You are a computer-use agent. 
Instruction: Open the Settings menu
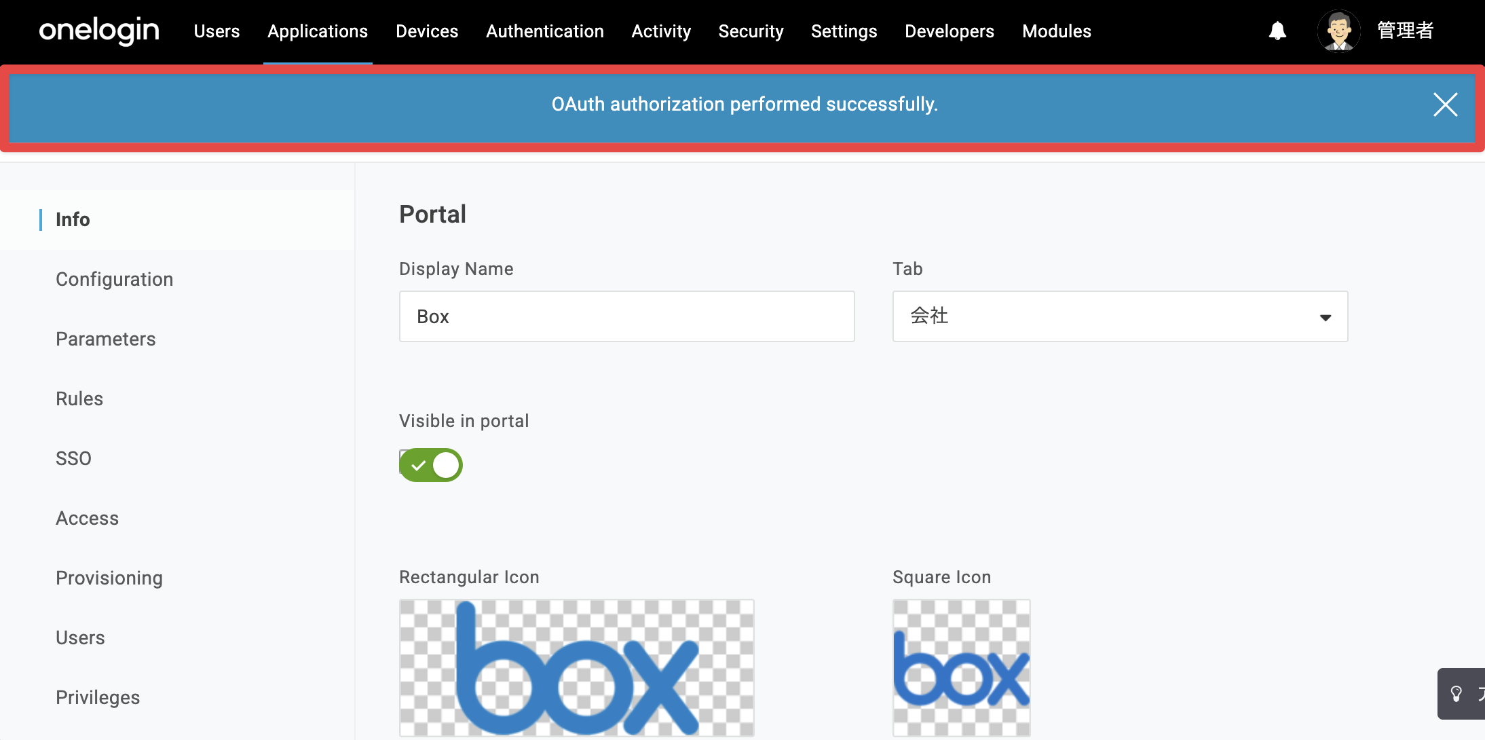pos(844,31)
